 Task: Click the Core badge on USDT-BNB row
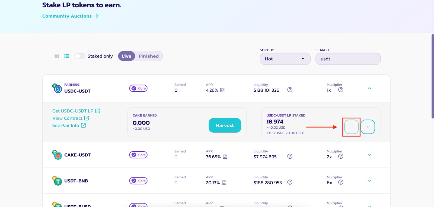click(x=138, y=181)
